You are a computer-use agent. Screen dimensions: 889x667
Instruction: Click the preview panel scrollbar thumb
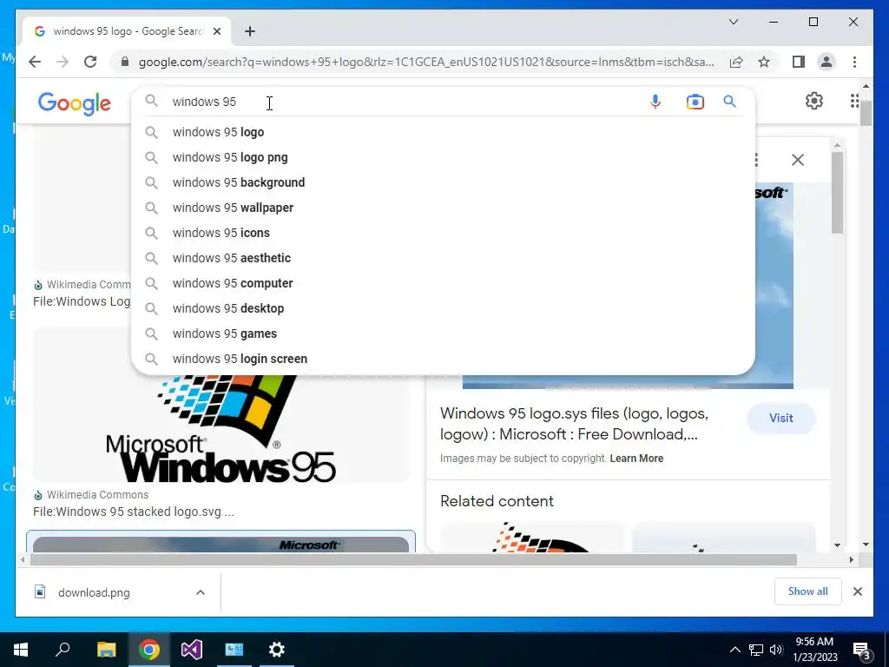coord(838,192)
